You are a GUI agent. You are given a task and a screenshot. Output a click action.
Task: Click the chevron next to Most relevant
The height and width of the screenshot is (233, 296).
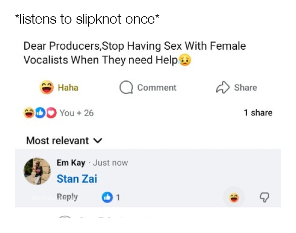[98, 141]
